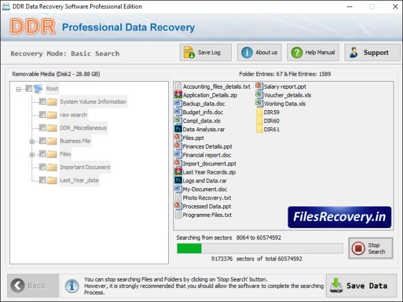Click the Removable Media Disk2 label
This screenshot has width=403, height=302.
(56, 74)
